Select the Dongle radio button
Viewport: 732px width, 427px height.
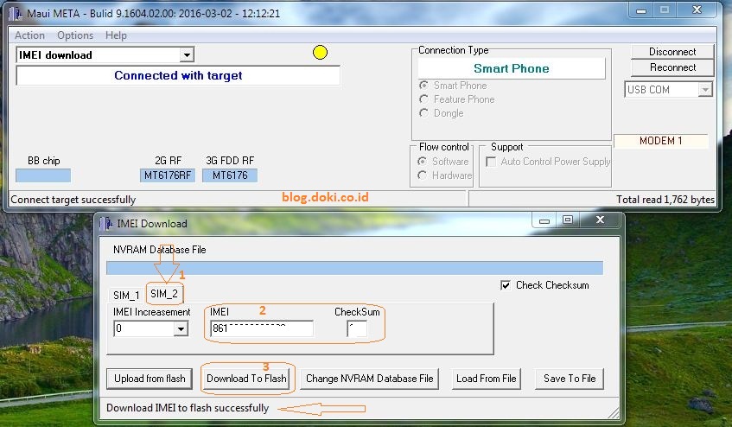pos(423,113)
